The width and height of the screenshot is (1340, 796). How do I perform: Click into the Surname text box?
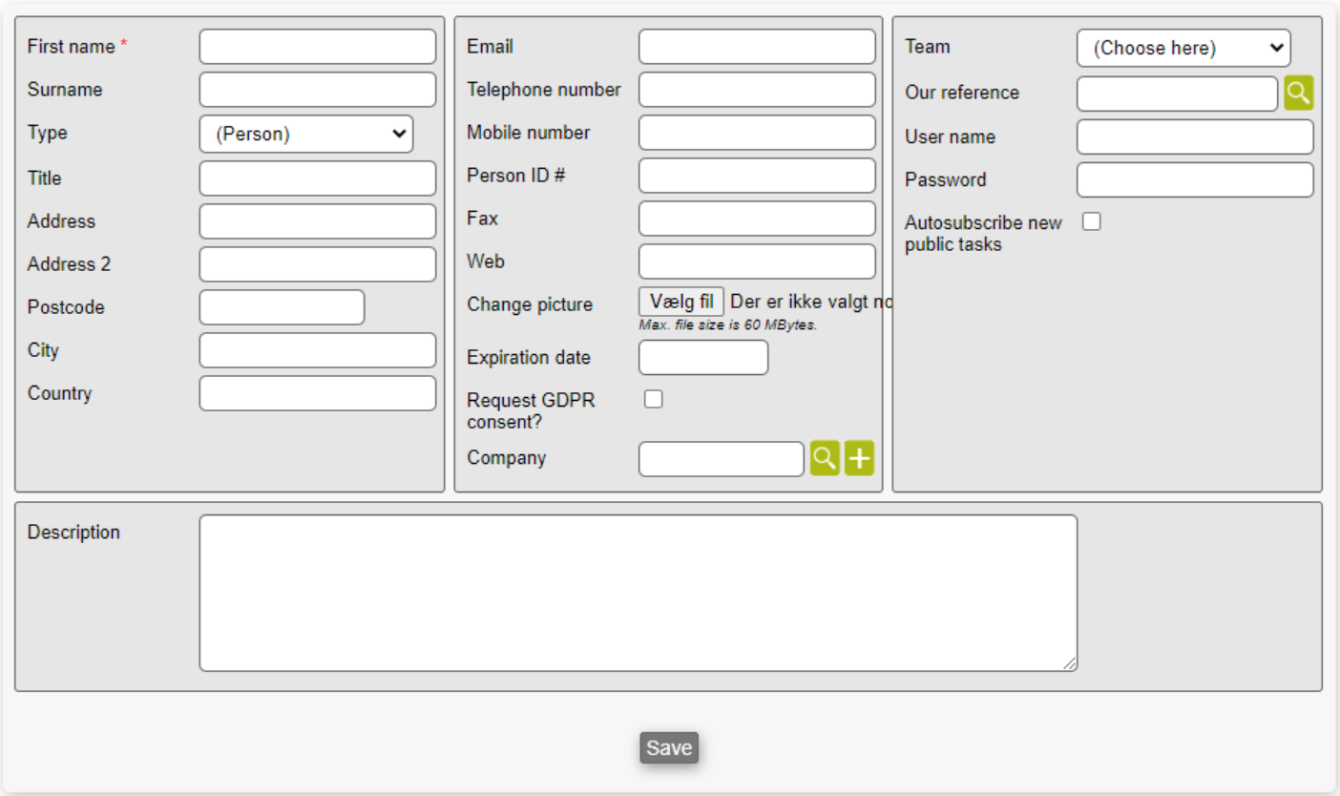(x=317, y=90)
